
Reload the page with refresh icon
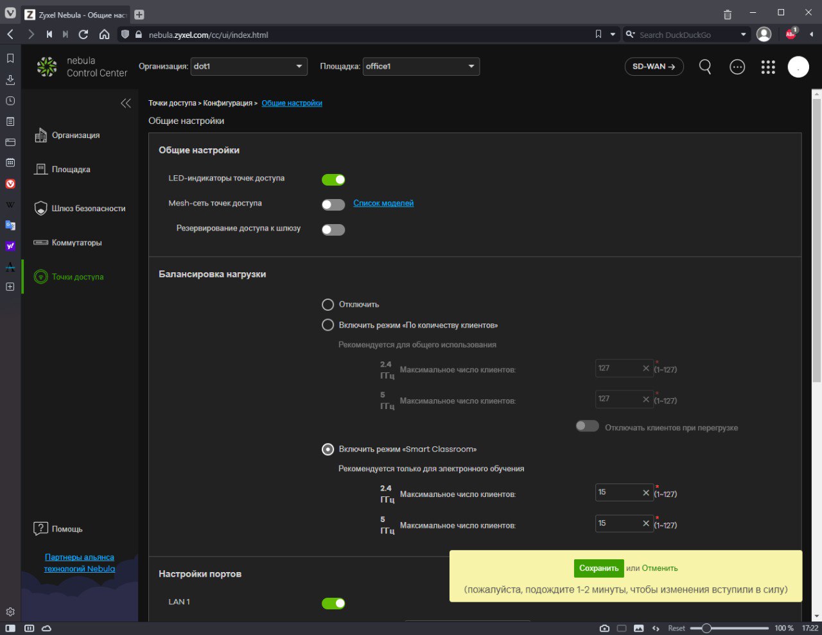83,35
